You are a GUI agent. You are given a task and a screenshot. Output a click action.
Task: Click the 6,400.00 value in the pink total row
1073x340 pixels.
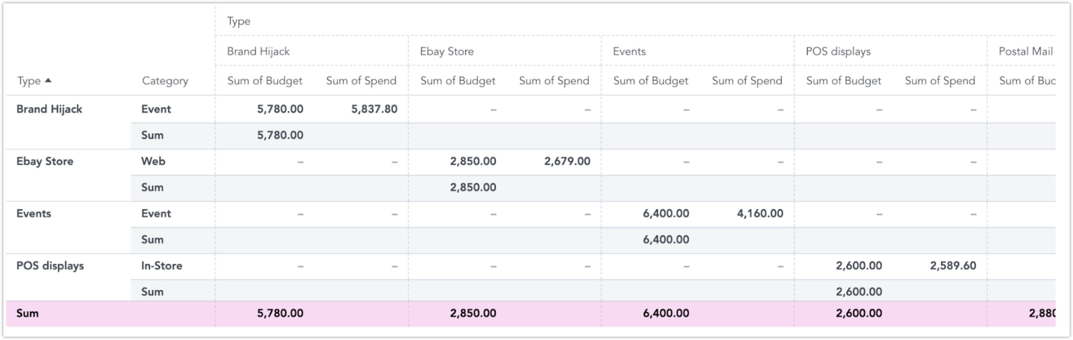pyautogui.click(x=666, y=313)
